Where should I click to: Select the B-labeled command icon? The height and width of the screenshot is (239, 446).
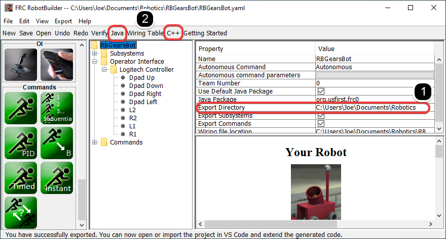[57, 143]
